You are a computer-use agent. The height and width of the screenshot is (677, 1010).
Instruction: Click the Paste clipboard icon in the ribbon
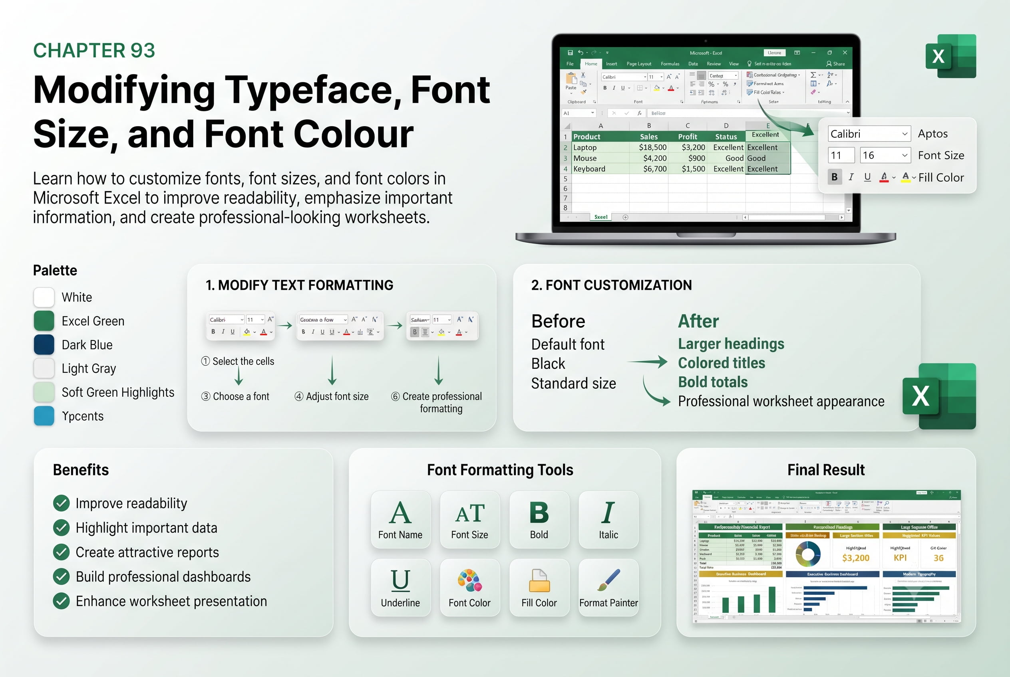tap(571, 79)
